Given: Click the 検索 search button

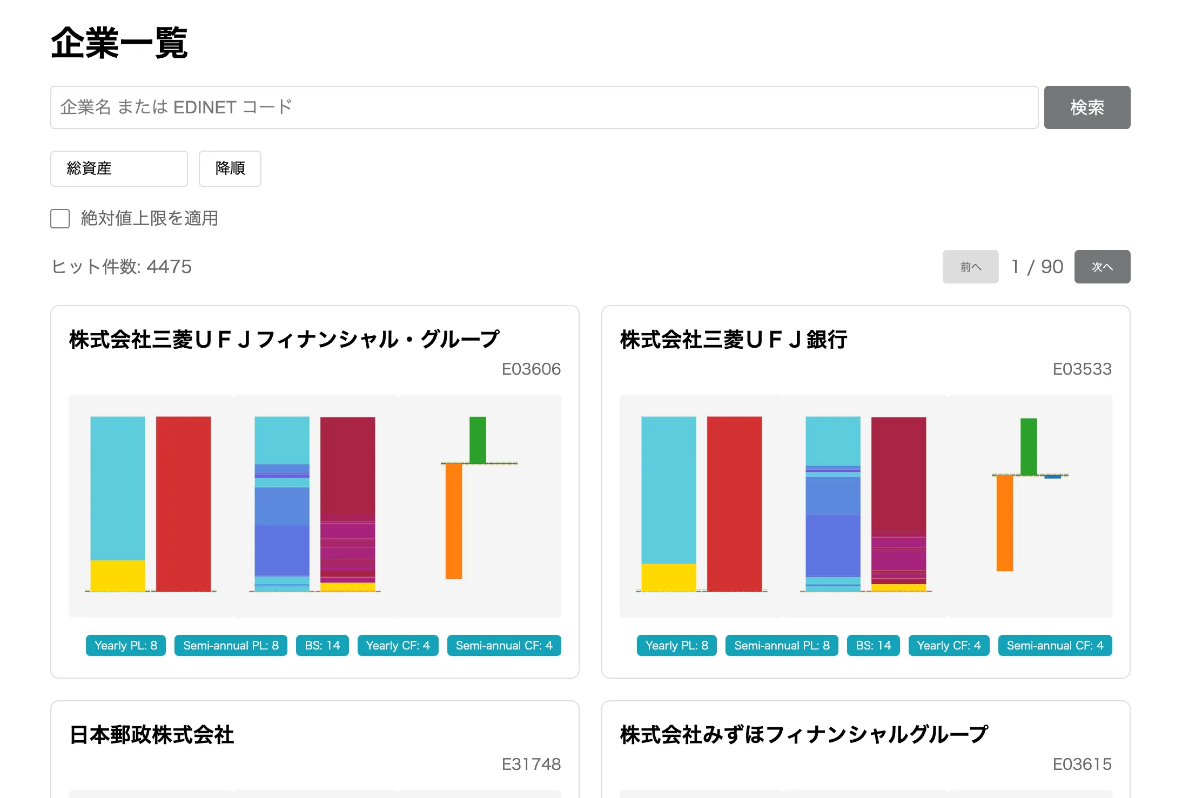Looking at the screenshot, I should (x=1087, y=107).
